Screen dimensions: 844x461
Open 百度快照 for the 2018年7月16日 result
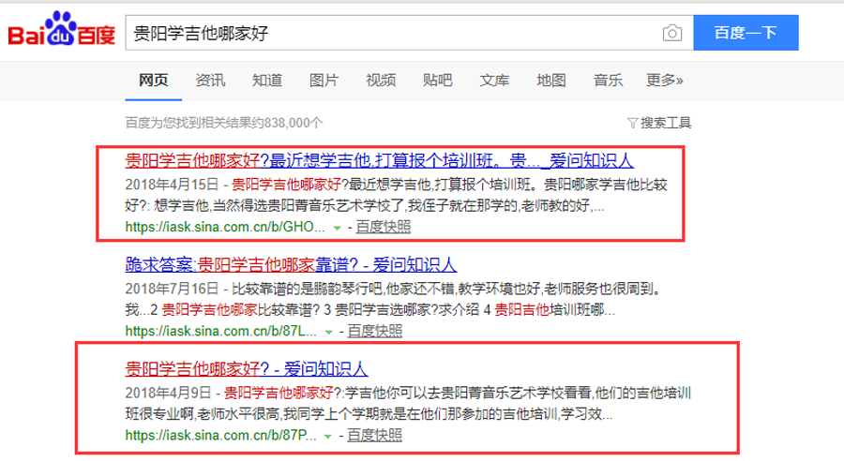(374, 332)
